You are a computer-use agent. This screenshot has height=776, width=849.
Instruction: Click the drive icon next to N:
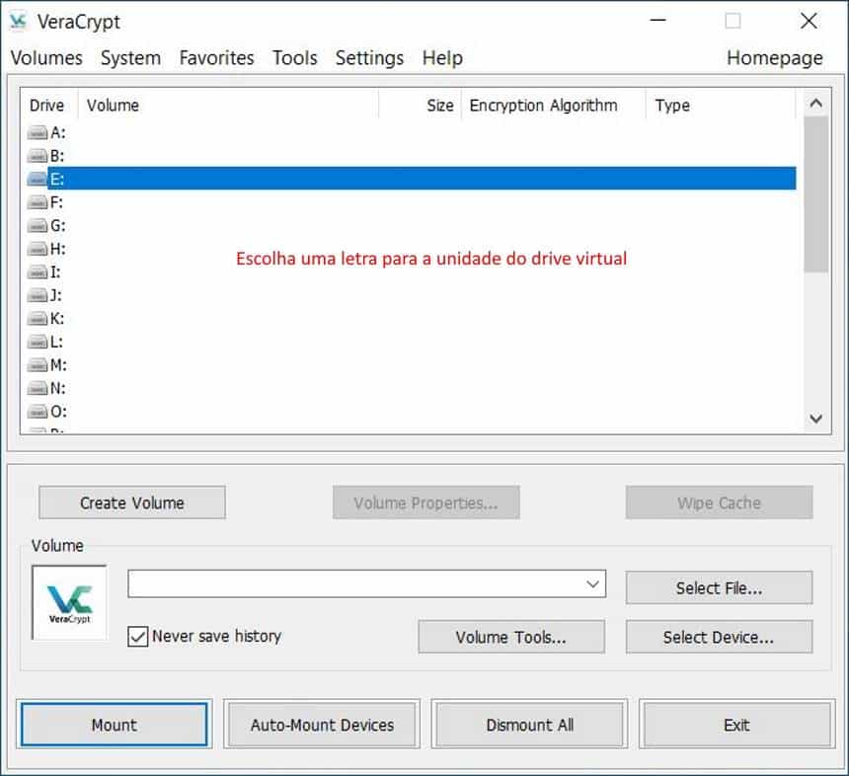[x=38, y=388]
